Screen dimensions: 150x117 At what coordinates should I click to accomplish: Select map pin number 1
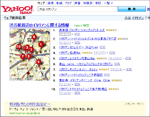point(41,45)
